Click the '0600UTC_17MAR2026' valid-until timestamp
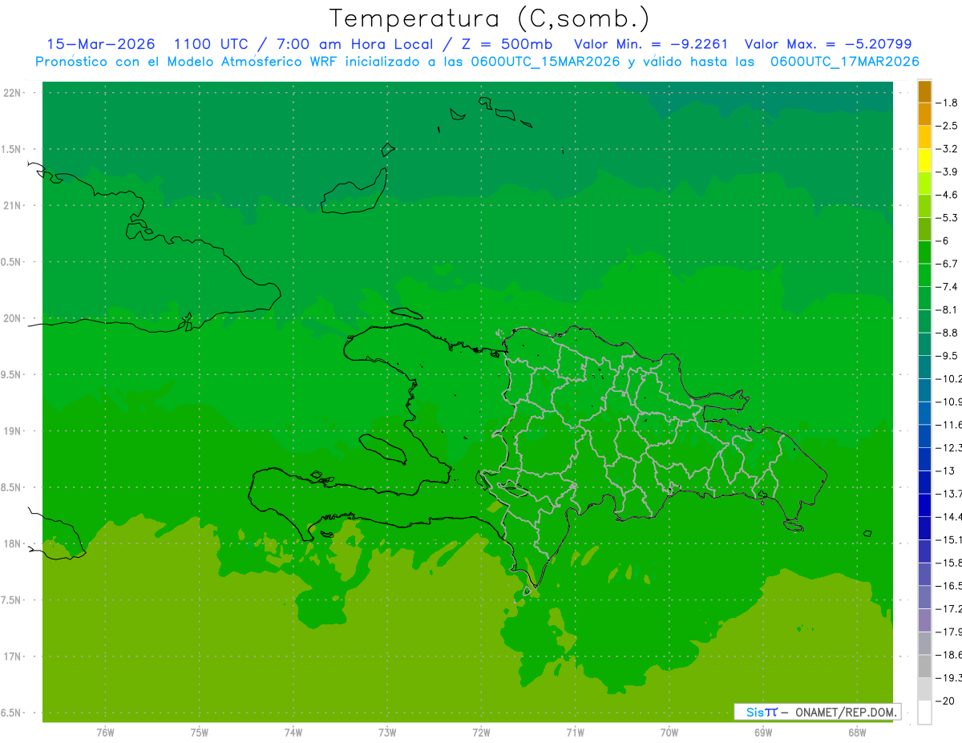 pyautogui.click(x=844, y=62)
